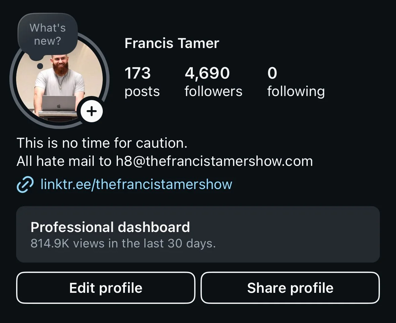This screenshot has width=396, height=323.
Task: Open the "What's new?" note bubble
Action: point(47,35)
